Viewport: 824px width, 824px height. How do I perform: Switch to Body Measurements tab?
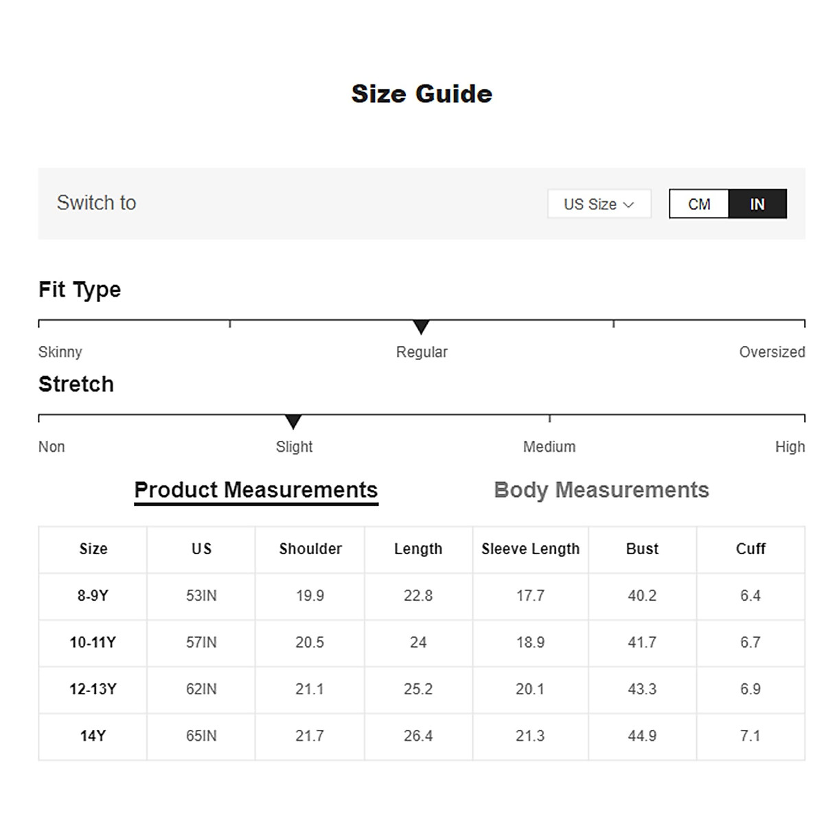[602, 490]
